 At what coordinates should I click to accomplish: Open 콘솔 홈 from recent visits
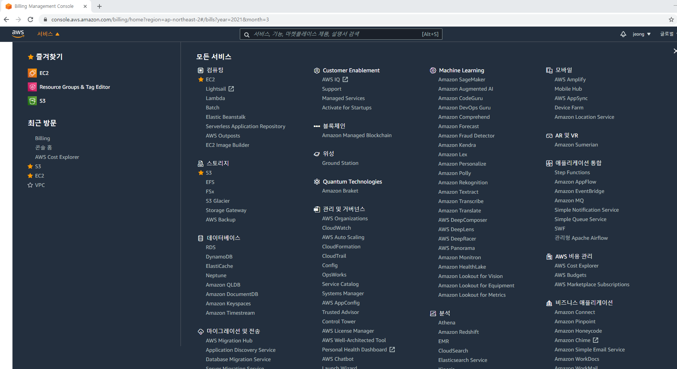pos(44,148)
